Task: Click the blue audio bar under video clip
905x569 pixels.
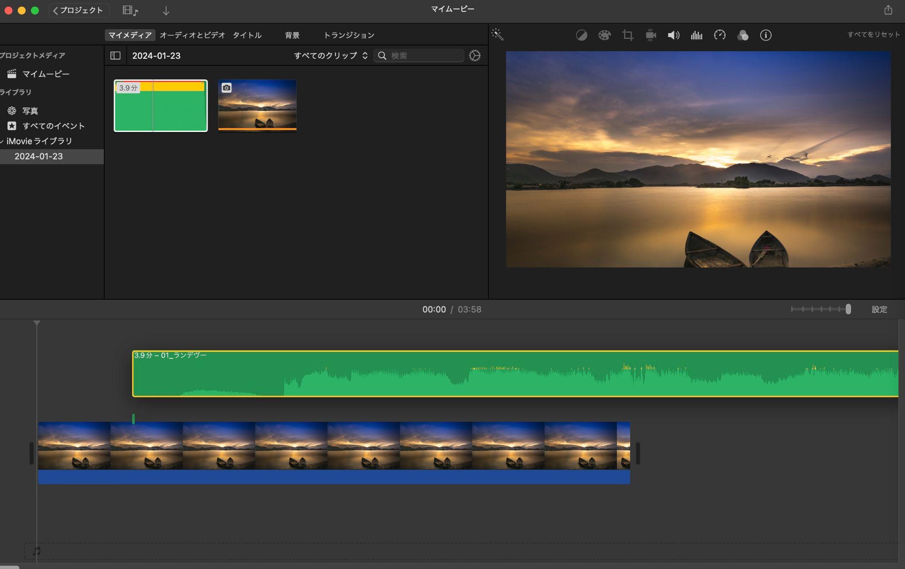Action: (x=334, y=477)
